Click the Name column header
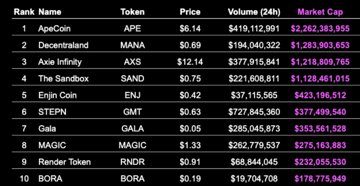 [x=50, y=12]
